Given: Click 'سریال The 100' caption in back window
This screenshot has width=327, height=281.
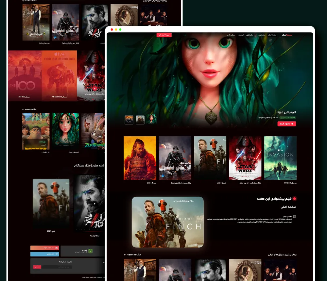Looking at the screenshot, I should [24, 97].
